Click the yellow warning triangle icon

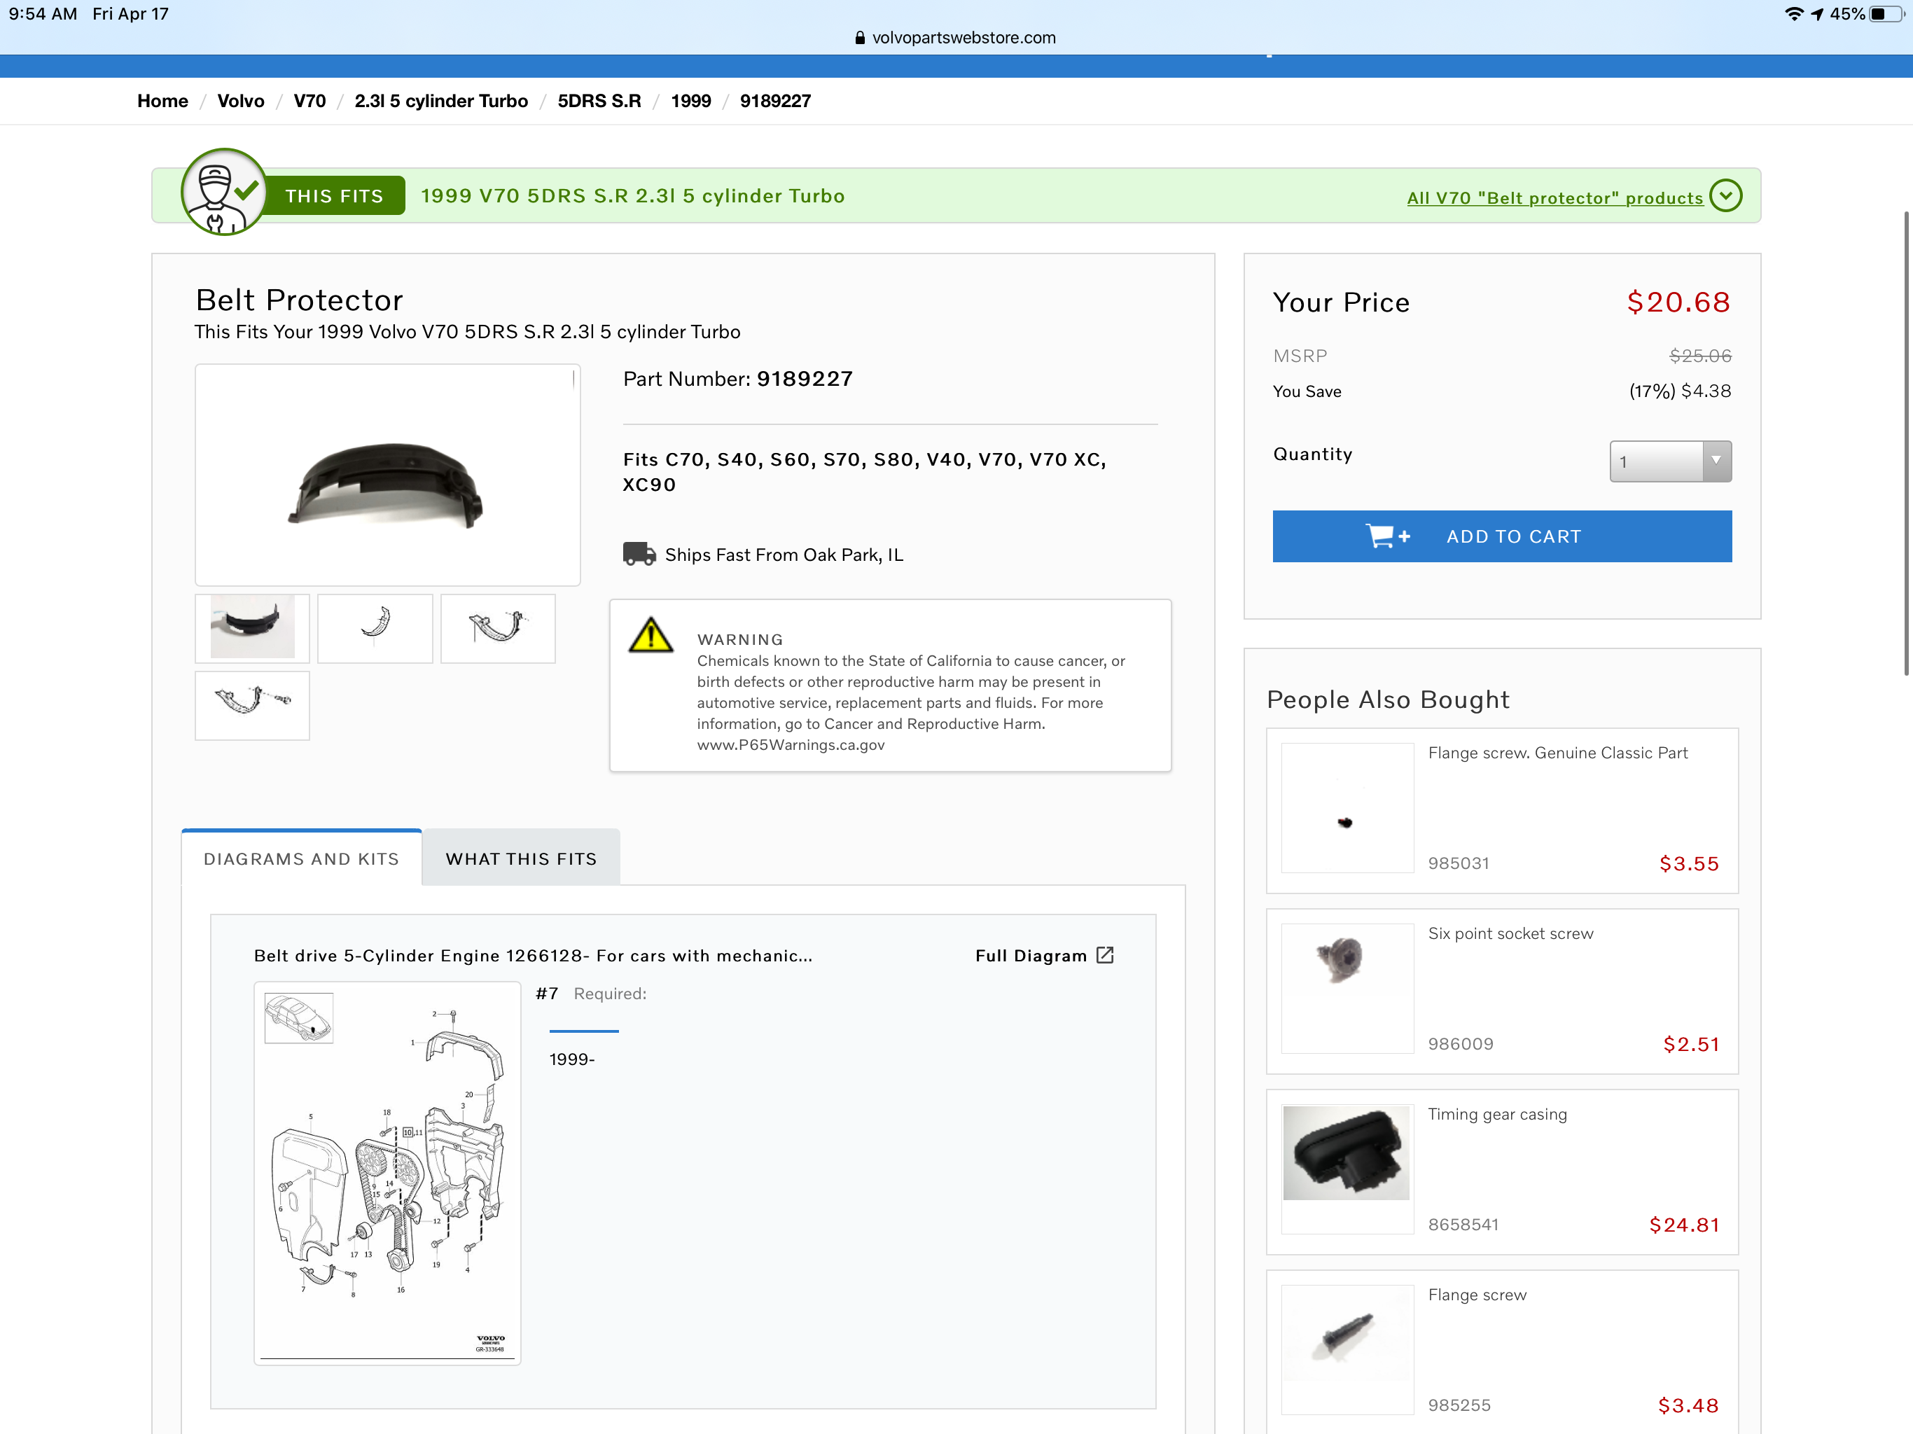click(x=650, y=636)
